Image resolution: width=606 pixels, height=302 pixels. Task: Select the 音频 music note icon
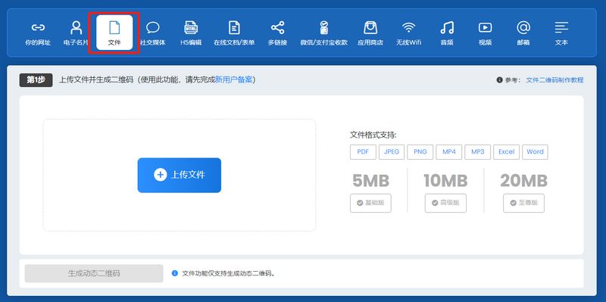[x=447, y=27]
